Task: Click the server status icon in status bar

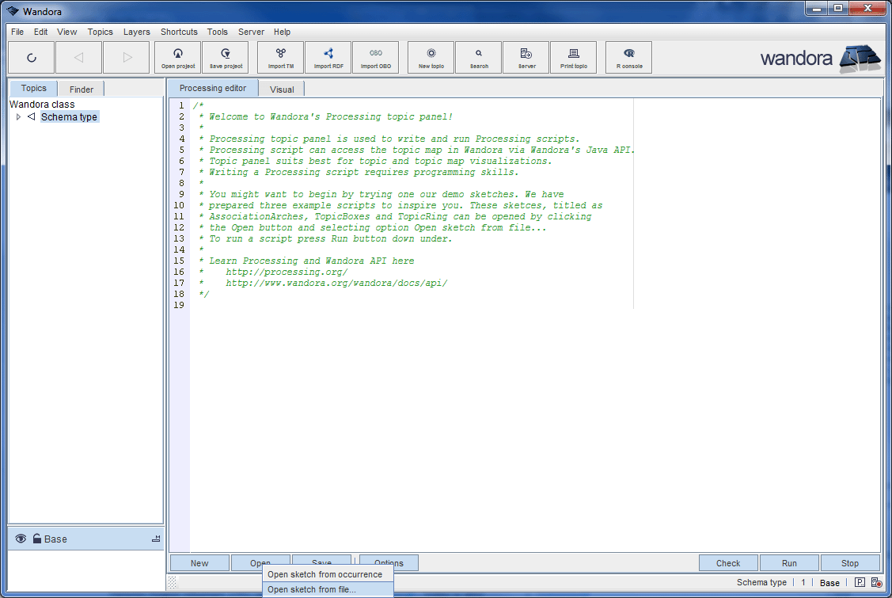Action: pos(876,582)
